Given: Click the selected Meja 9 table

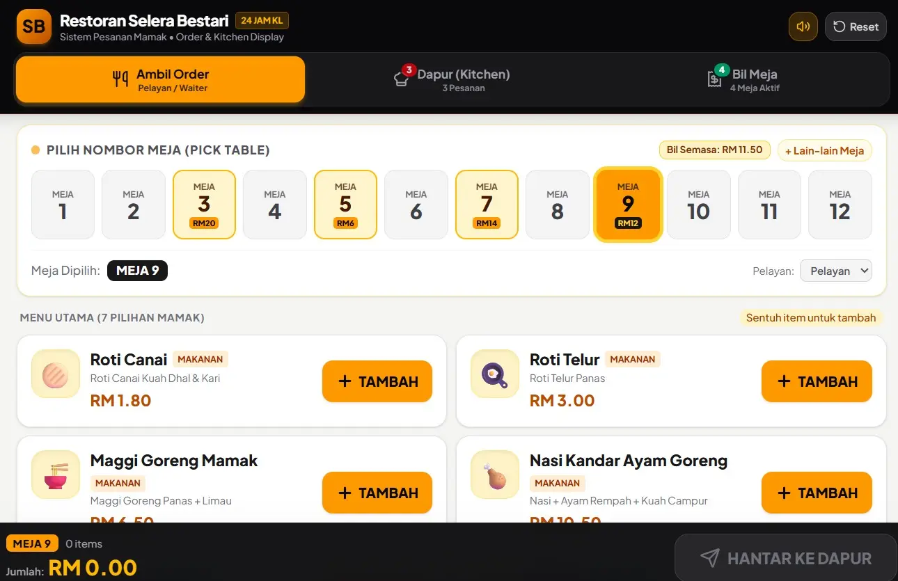Looking at the screenshot, I should pos(628,205).
